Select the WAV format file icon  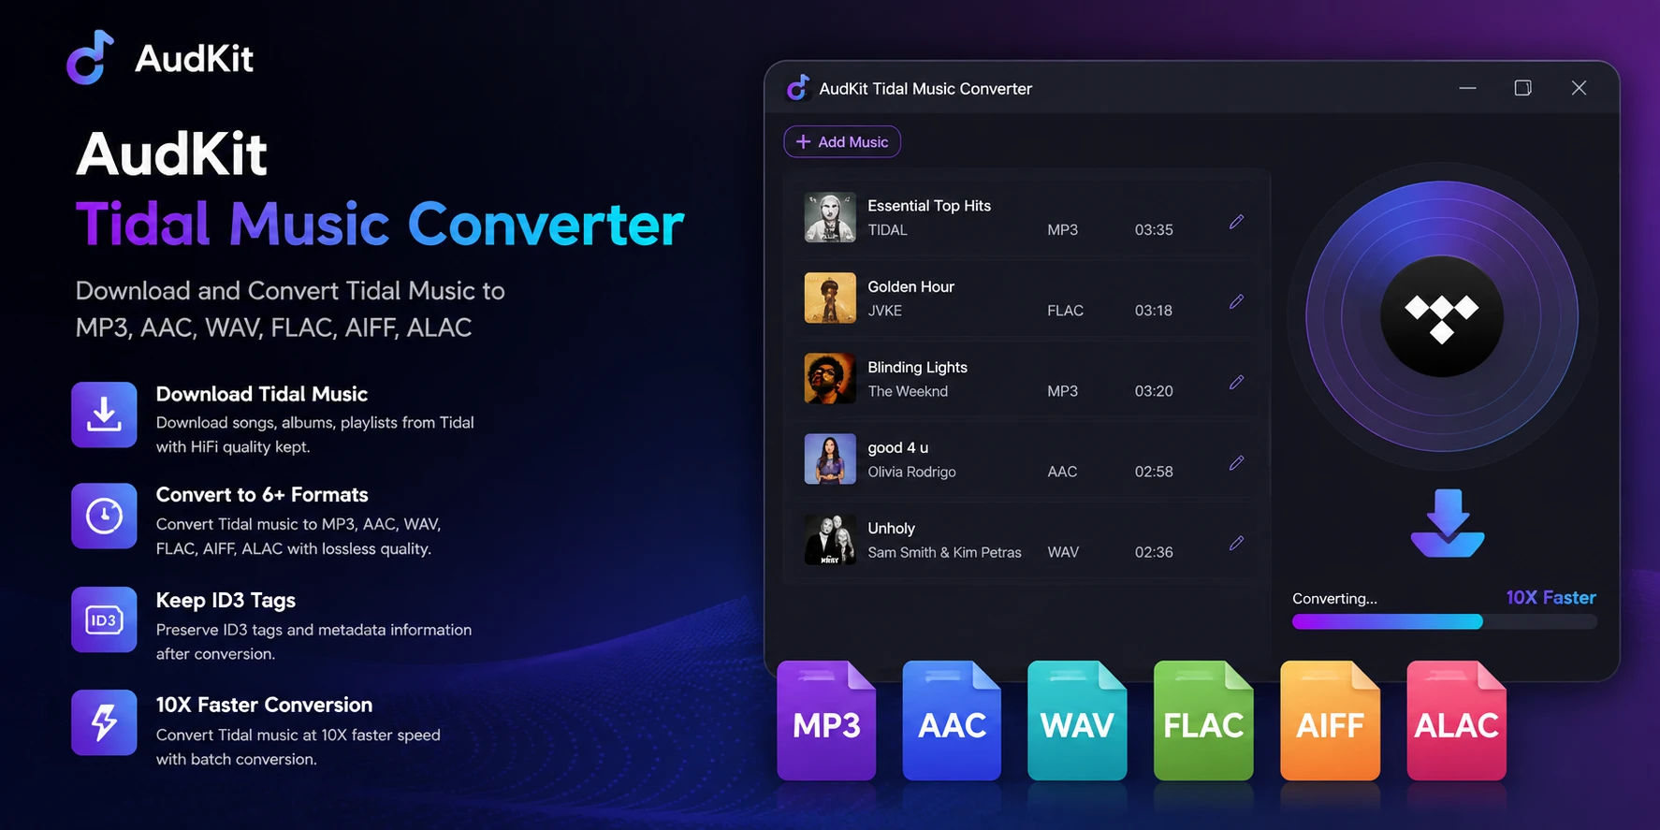[1077, 721]
